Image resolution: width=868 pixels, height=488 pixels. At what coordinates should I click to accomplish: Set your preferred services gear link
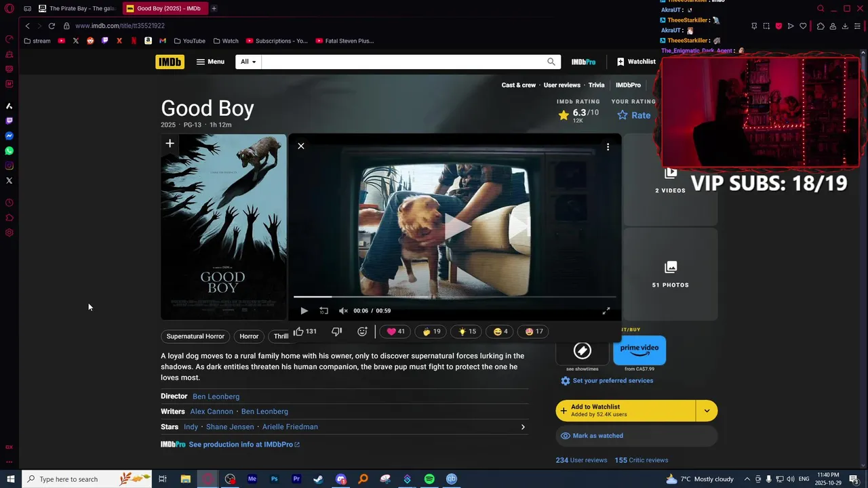pyautogui.click(x=607, y=381)
